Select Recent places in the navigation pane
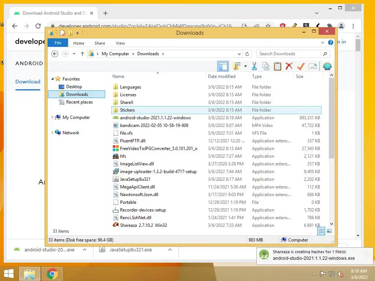The image size is (375, 281). (x=79, y=102)
